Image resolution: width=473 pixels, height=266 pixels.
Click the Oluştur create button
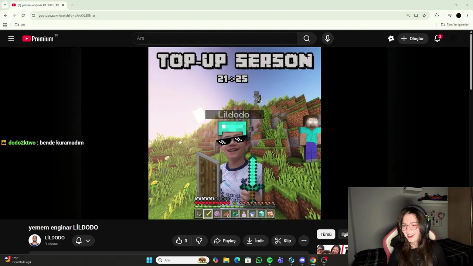coord(412,38)
